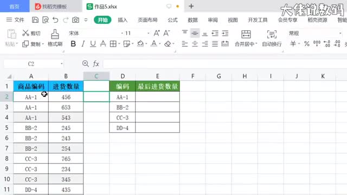
Task: Click the distributed alignment icon
Action: point(225,44)
